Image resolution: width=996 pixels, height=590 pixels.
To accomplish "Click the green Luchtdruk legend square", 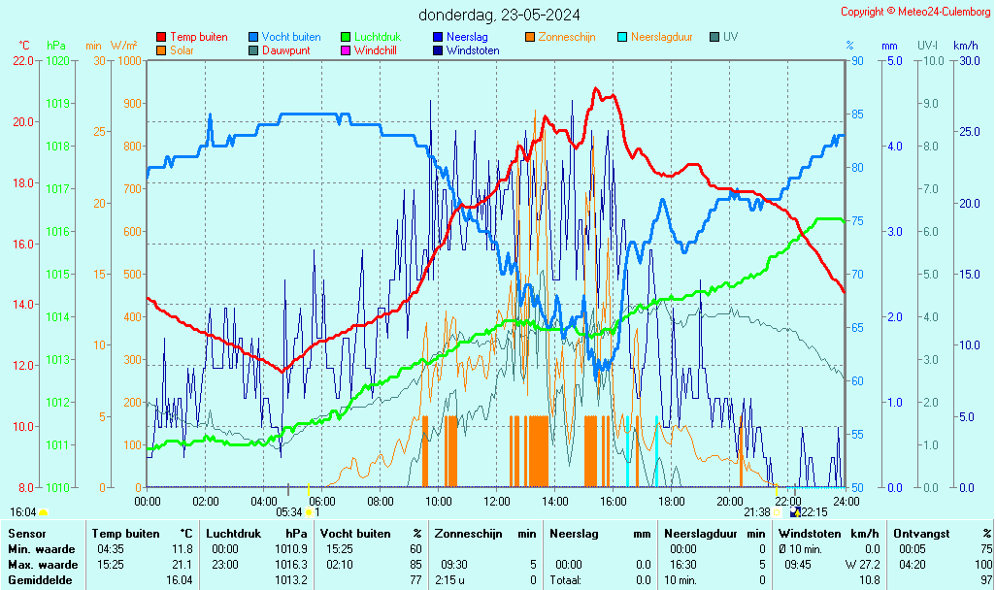I will (346, 37).
